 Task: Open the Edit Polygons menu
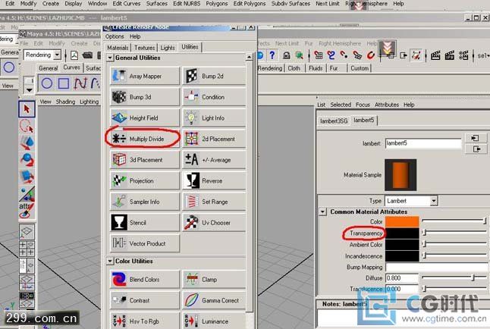[250, 4]
